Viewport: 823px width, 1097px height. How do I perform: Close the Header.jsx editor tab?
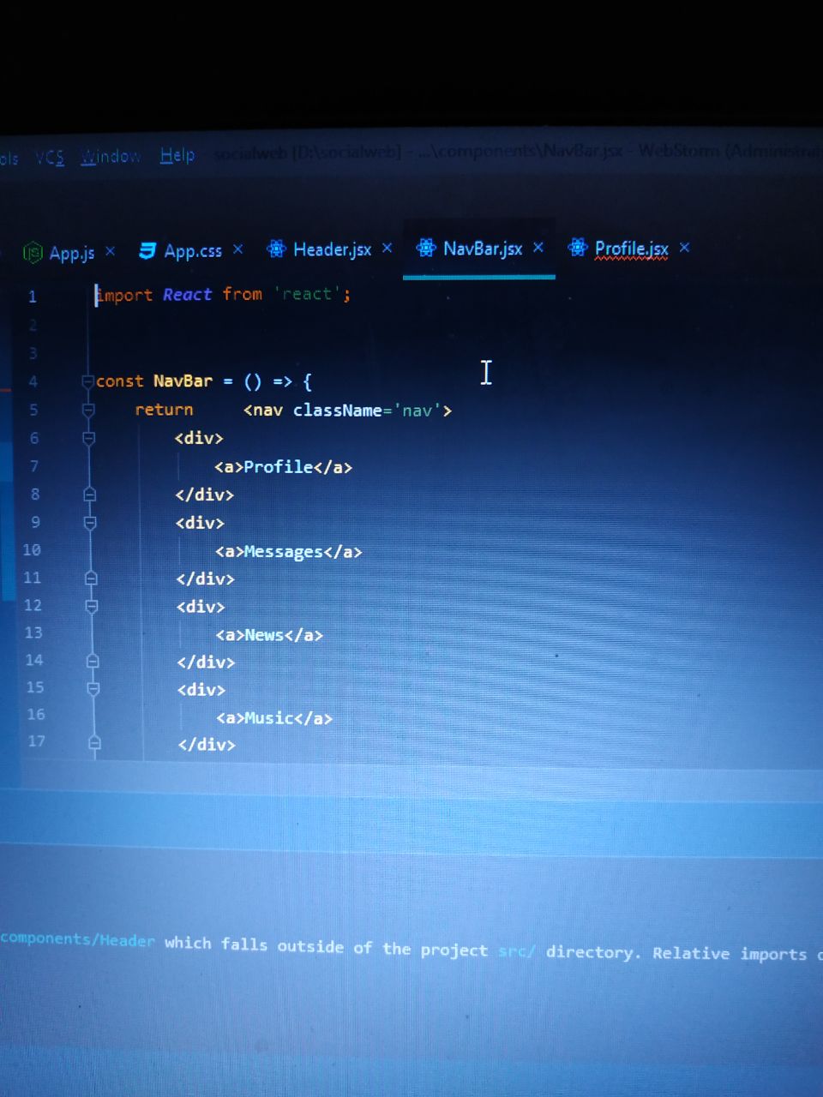coord(387,248)
